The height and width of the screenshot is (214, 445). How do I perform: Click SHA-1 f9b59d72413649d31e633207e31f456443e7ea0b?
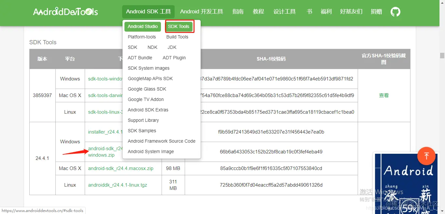(x=271, y=132)
